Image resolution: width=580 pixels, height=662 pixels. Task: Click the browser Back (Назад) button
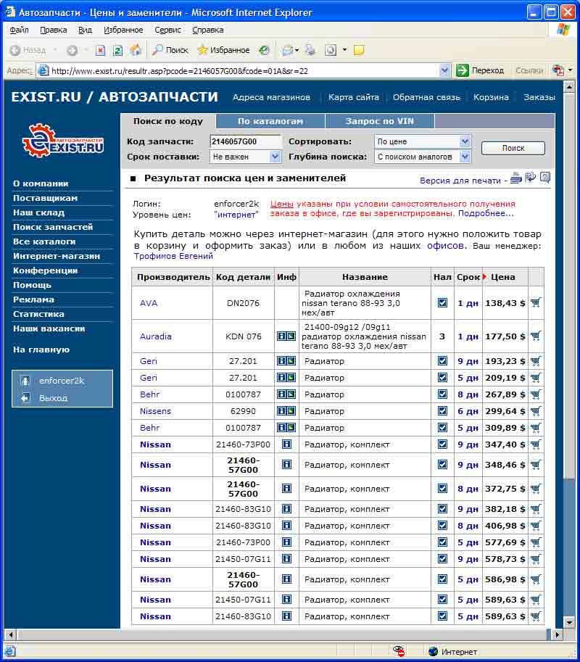pyautogui.click(x=28, y=50)
